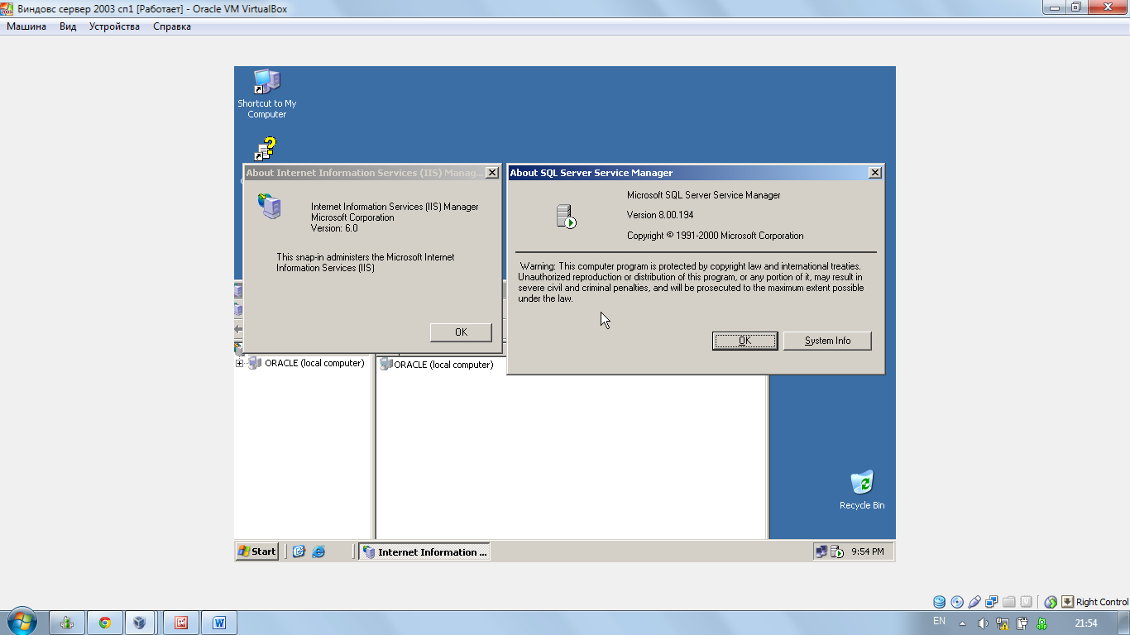The width and height of the screenshot is (1130, 635).
Task: Click the green battery taskbar application icon
Action: click(67, 623)
